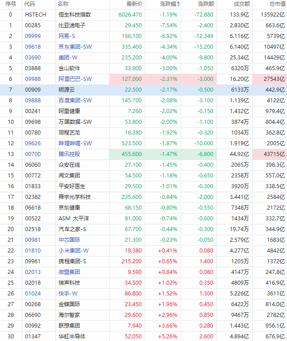
Task: Click stock code 09988
Action: [x=33, y=79]
